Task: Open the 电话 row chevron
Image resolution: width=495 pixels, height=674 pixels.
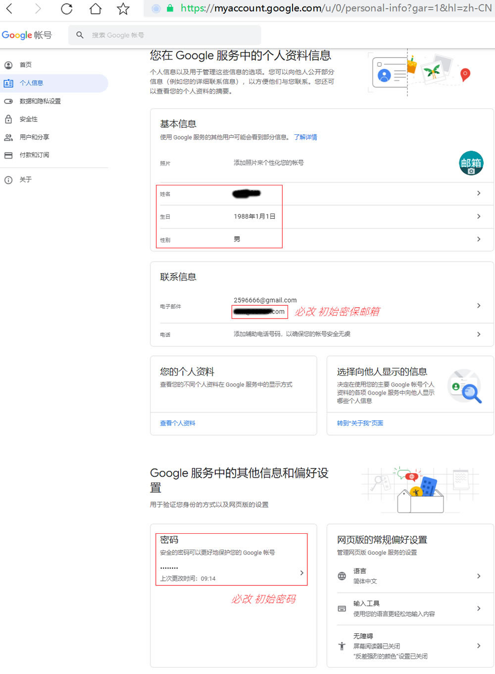Action: (479, 335)
